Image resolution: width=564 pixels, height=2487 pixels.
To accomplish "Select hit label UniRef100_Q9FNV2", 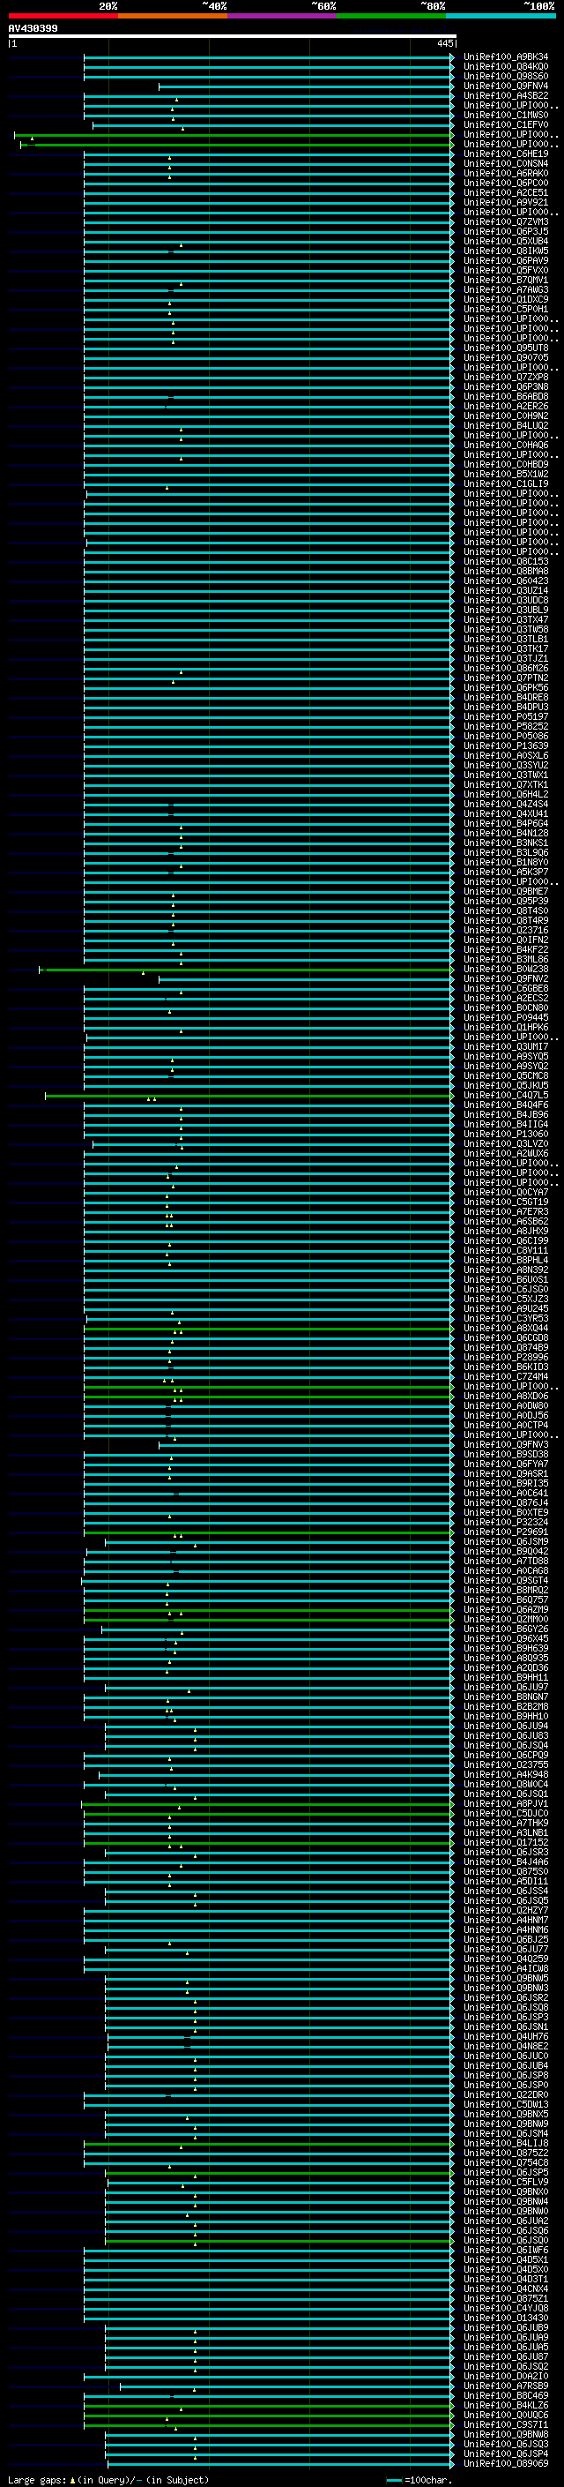I will (505, 979).
